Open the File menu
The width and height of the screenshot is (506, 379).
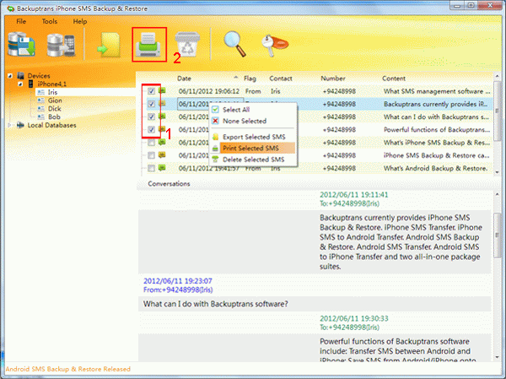[21, 21]
